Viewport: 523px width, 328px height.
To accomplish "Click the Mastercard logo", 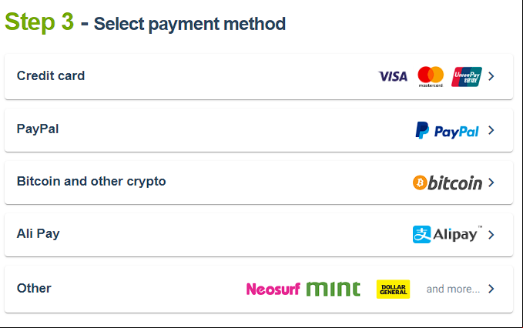I will [x=431, y=77].
